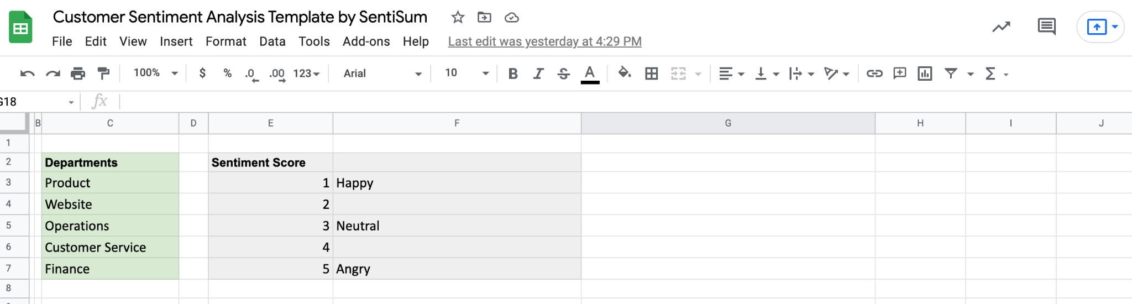The height and width of the screenshot is (304, 1132).
Task: Open the Add-ons menu
Action: coord(366,41)
